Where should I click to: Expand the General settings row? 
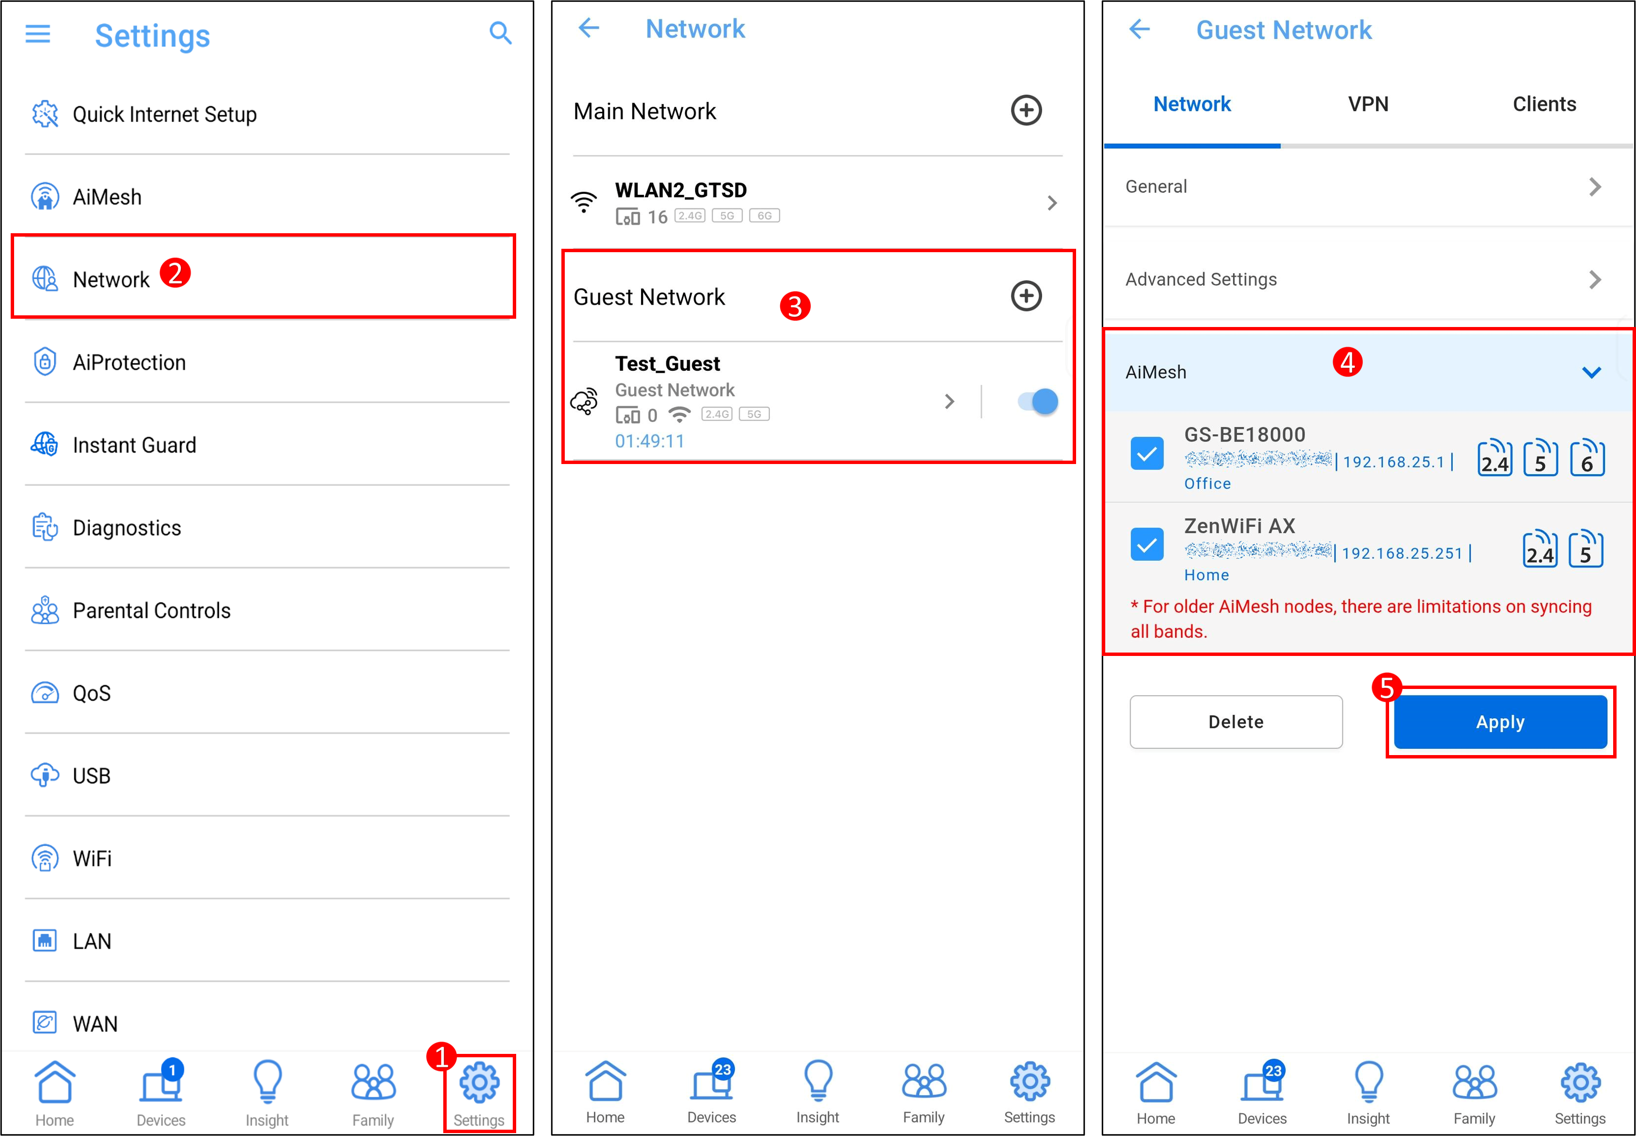coord(1367,187)
